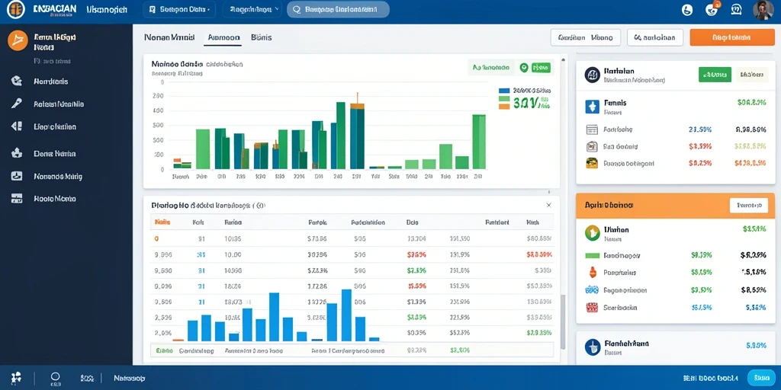The width and height of the screenshot is (781, 390).
Task: Click the table panel title with "(0)" count
Action: coord(208,205)
